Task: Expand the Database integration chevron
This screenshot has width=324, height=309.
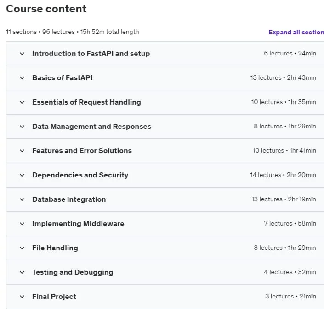Action: (x=22, y=200)
